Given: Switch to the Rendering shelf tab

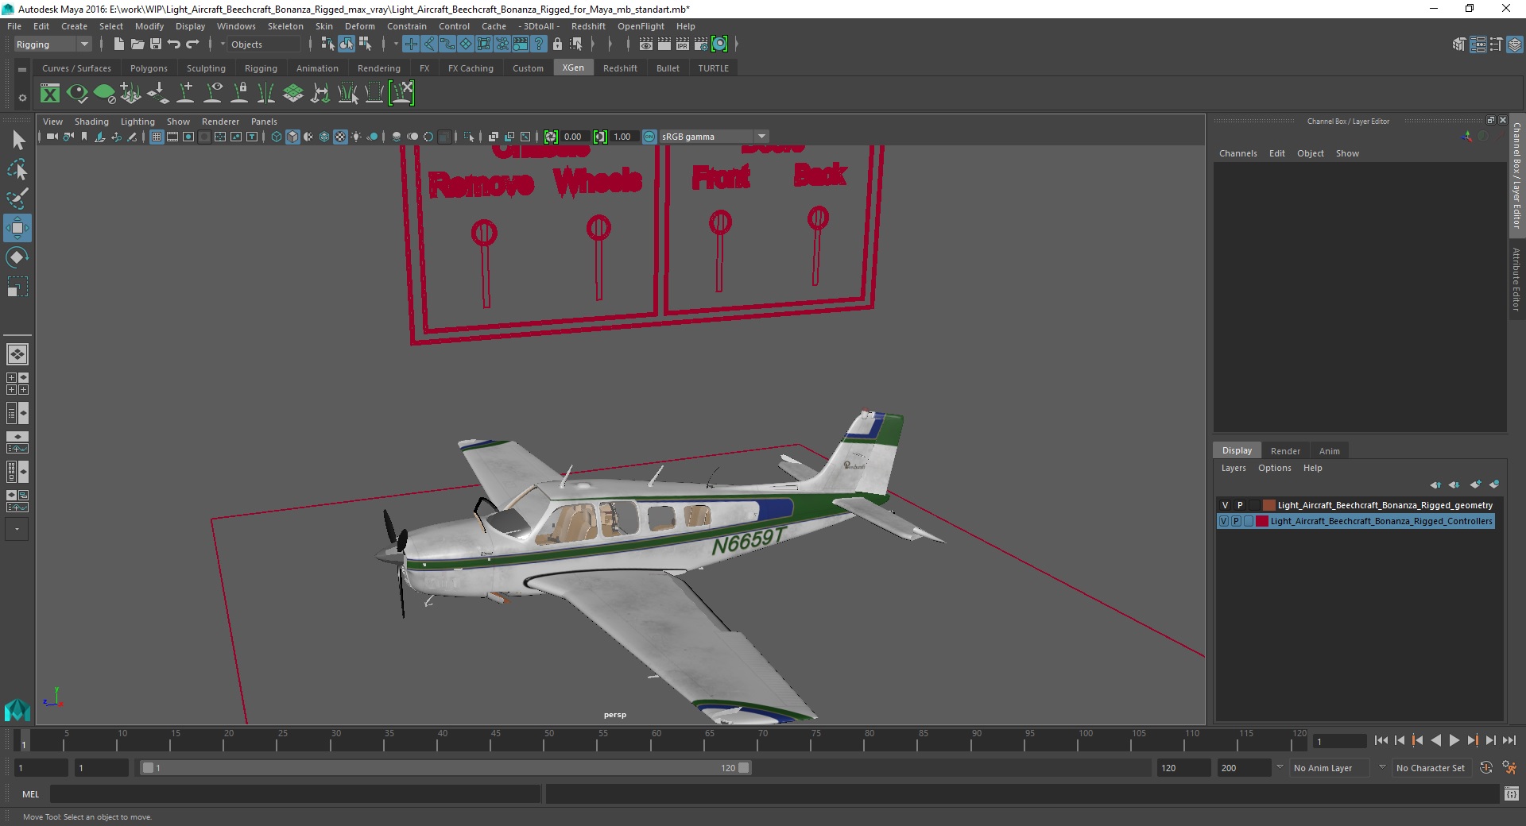Looking at the screenshot, I should 378,68.
